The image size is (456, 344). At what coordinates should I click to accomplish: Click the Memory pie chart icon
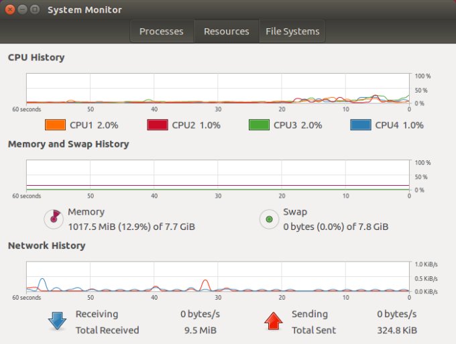coord(52,219)
